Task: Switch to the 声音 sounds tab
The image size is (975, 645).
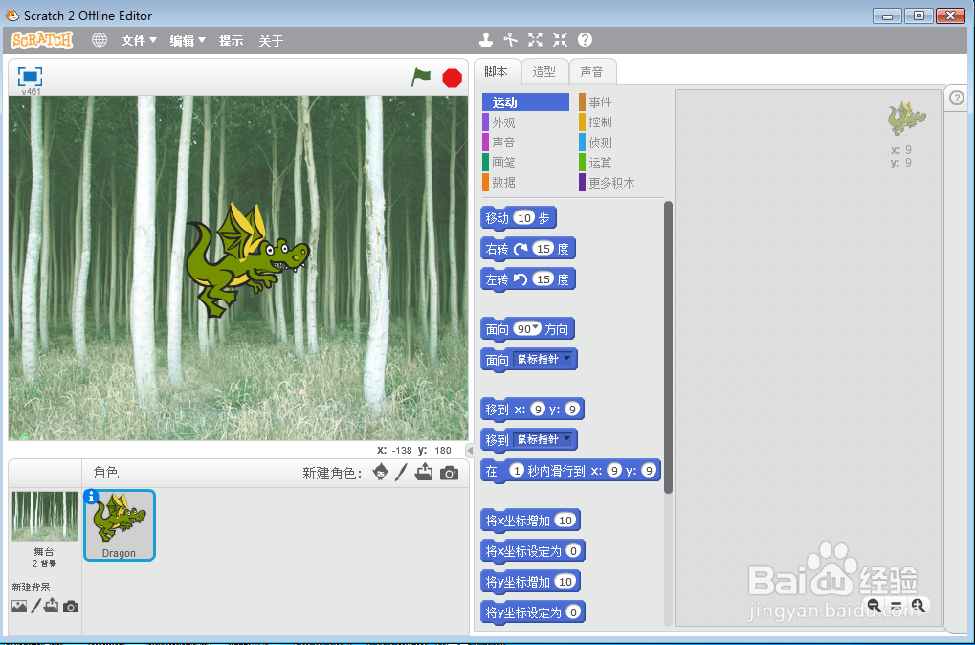Action: pyautogui.click(x=592, y=72)
